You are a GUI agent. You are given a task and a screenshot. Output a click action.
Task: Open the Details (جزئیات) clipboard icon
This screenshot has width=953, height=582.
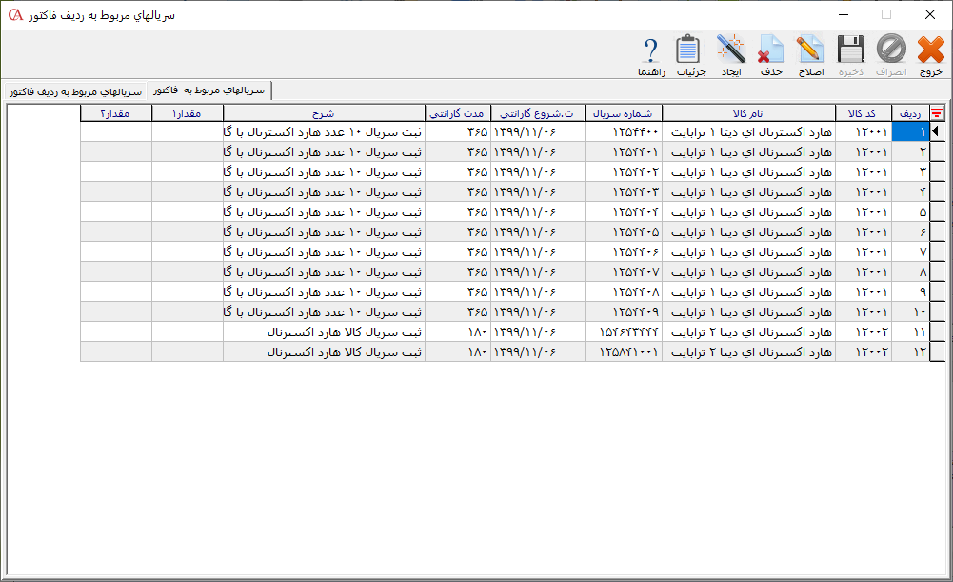coord(690,55)
